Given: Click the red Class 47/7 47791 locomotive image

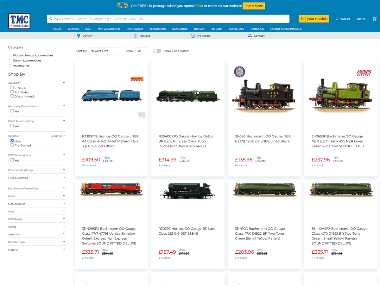Looking at the screenshot, I should tap(111, 189).
